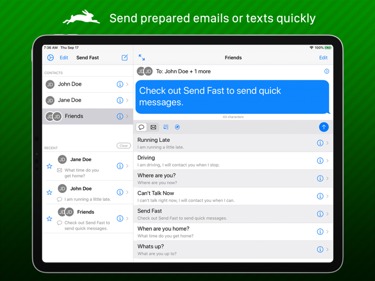Viewport: 375px width, 281px height.
Task: Tap Edit in the Send Fast sidebar header
Action: click(64, 58)
